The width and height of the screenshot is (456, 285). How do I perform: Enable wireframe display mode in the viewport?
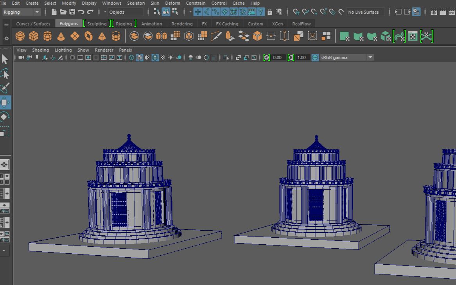132,57
